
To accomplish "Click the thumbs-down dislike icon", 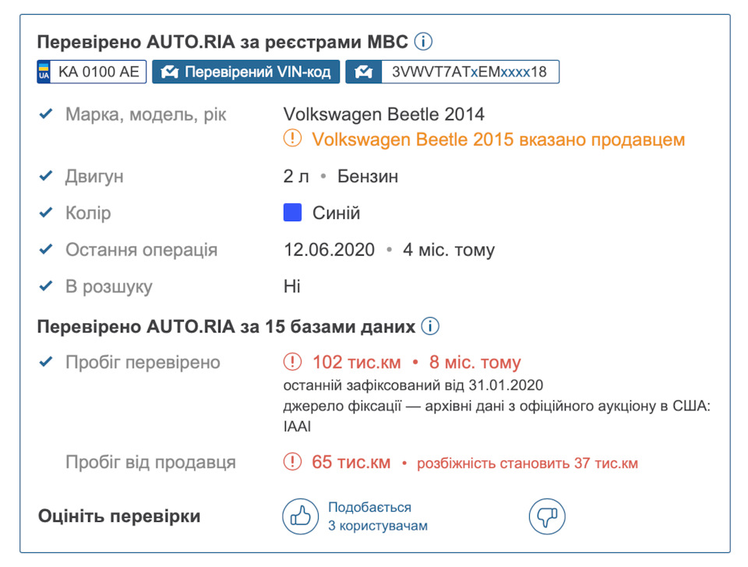I will pos(546,516).
